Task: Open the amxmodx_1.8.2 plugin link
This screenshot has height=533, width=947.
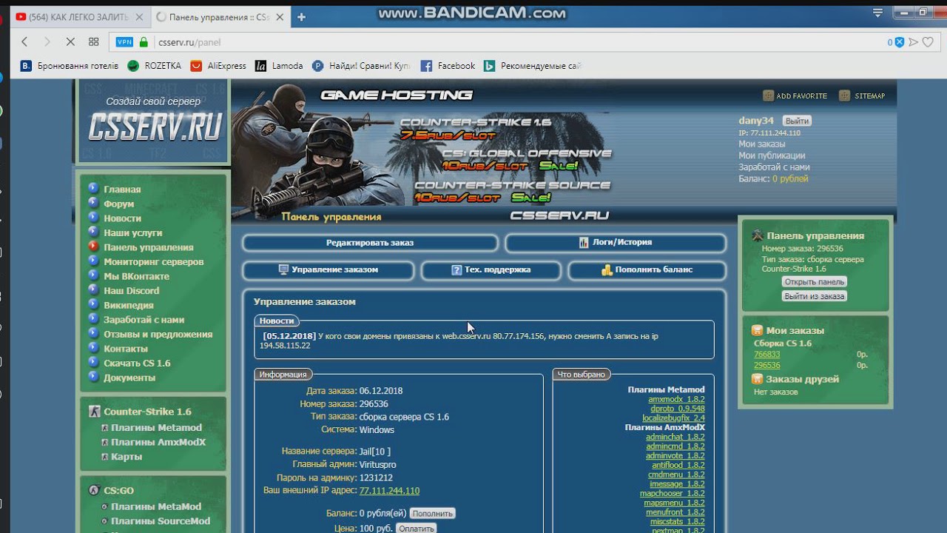Action: click(676, 399)
